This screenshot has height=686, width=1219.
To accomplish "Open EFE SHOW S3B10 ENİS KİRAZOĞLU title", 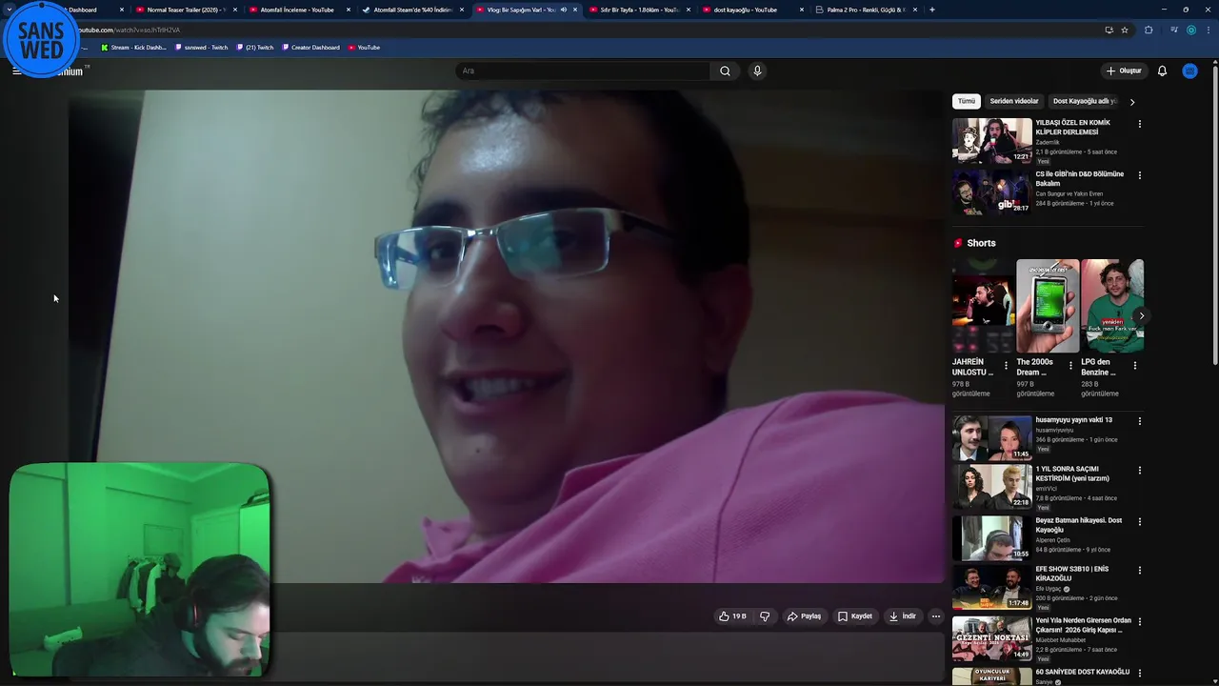I will coord(1072,574).
